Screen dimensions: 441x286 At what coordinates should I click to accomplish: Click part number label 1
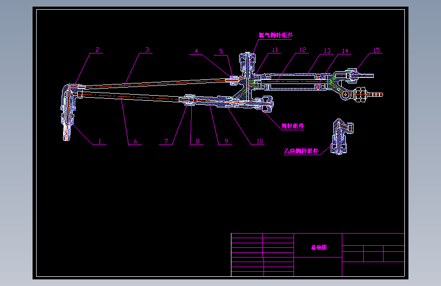click(x=100, y=141)
